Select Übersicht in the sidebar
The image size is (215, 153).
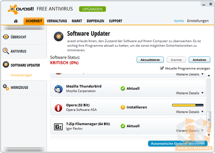24,37
